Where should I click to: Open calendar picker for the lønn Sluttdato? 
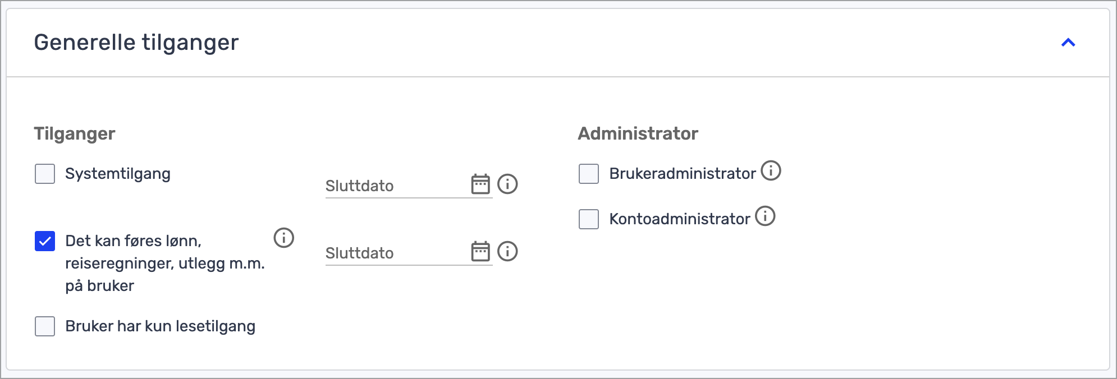click(x=480, y=251)
